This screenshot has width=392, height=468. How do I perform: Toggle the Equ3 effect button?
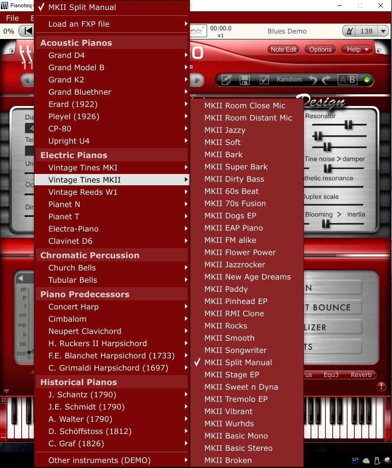pos(331,375)
